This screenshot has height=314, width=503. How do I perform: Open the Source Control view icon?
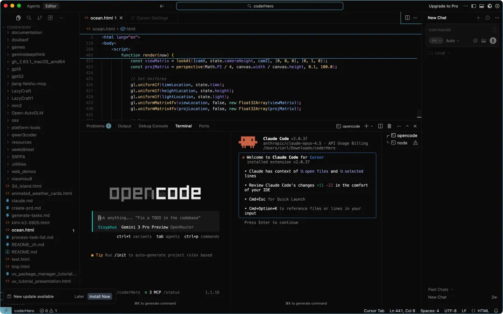click(40, 18)
